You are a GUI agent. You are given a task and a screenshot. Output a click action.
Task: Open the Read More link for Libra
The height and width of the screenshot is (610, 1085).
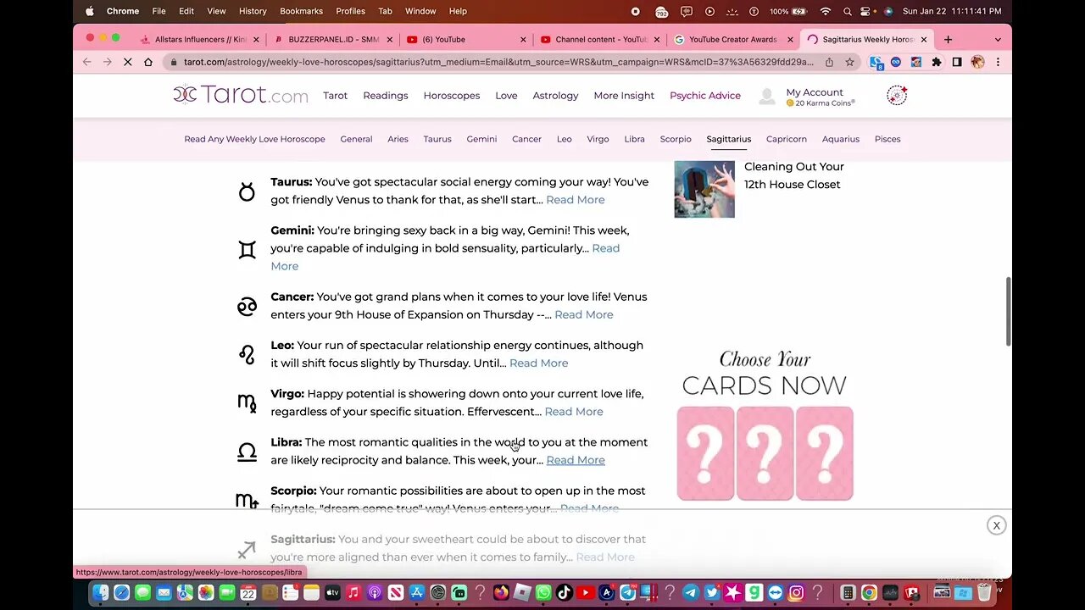(576, 460)
